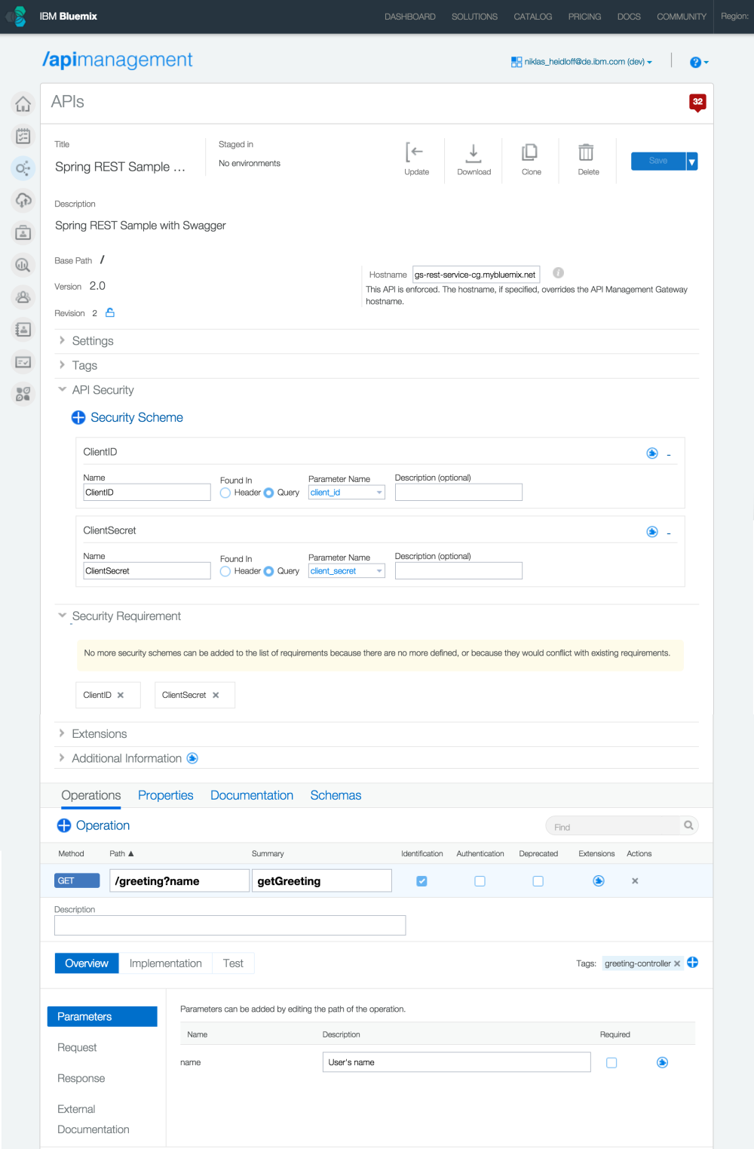
Task: Open the contact card sidebar icon
Action: click(x=23, y=330)
